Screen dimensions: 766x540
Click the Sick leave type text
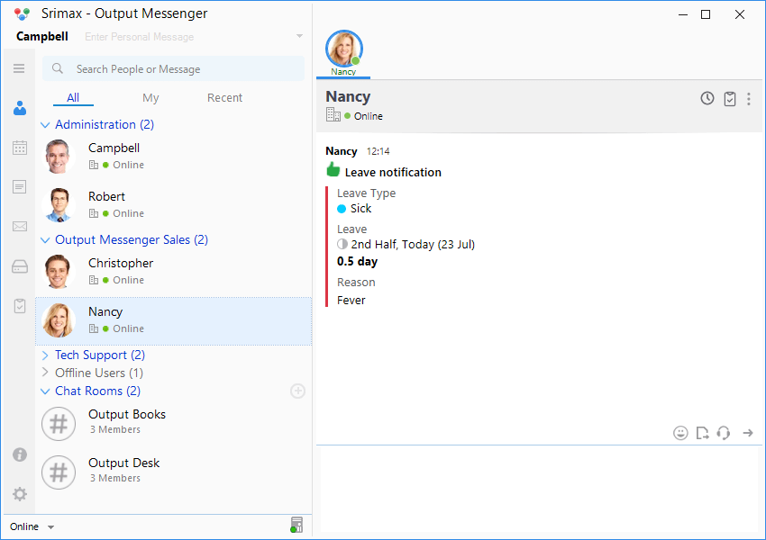(x=360, y=208)
